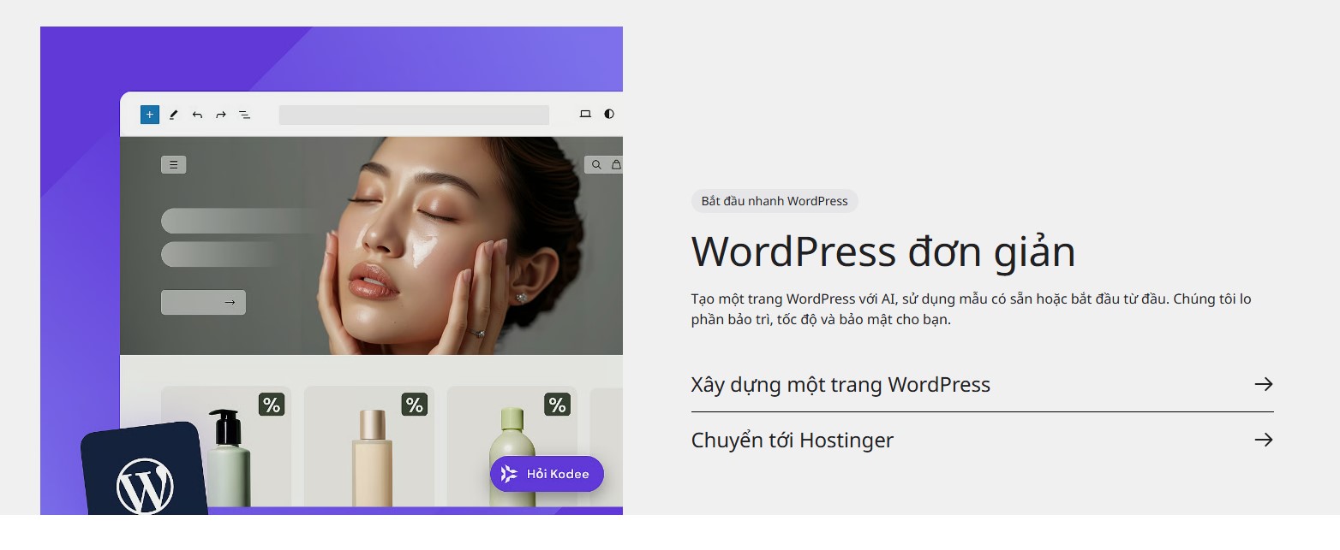Click the WordPress đơn giản heading
1340x550 pixels.
click(882, 251)
